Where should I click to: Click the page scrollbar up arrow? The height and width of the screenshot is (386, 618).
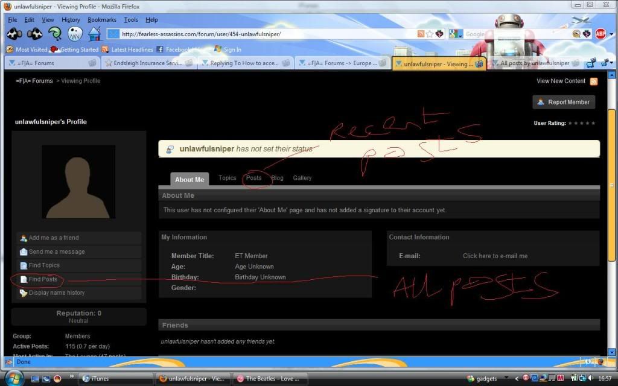612,75
